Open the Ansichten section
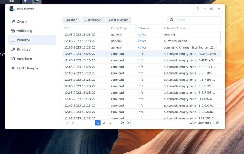The height and width of the screenshot is (154, 244). 32,59
